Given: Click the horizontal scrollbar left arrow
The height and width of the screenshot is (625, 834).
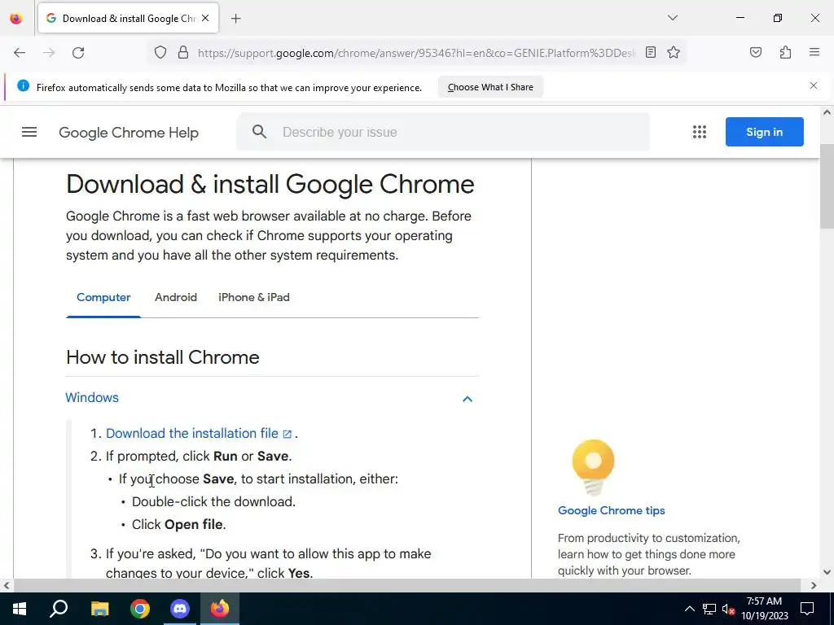Looking at the screenshot, I should 7,586.
